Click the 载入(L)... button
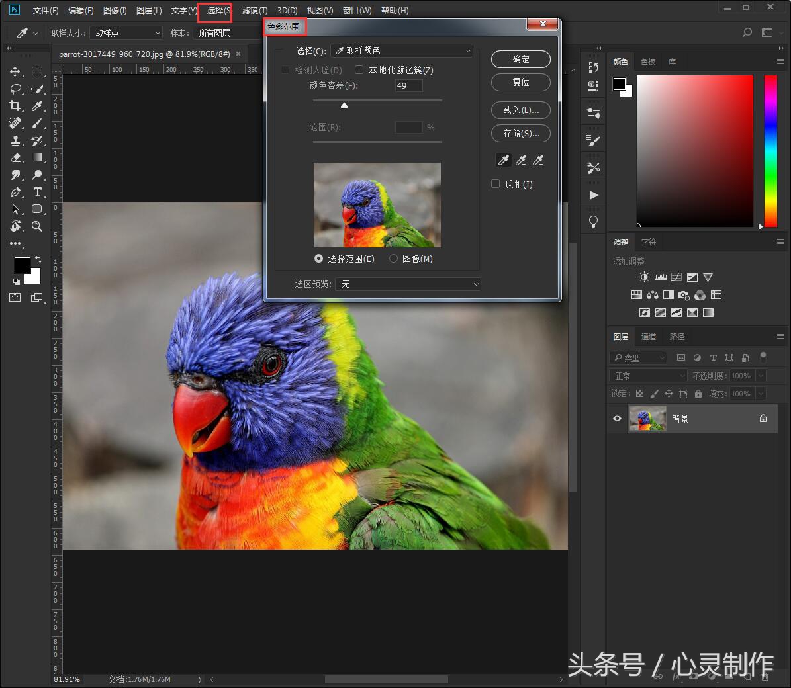 520,110
